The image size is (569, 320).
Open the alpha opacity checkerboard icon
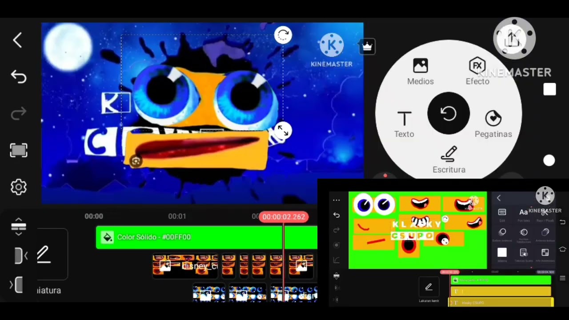[545, 254]
